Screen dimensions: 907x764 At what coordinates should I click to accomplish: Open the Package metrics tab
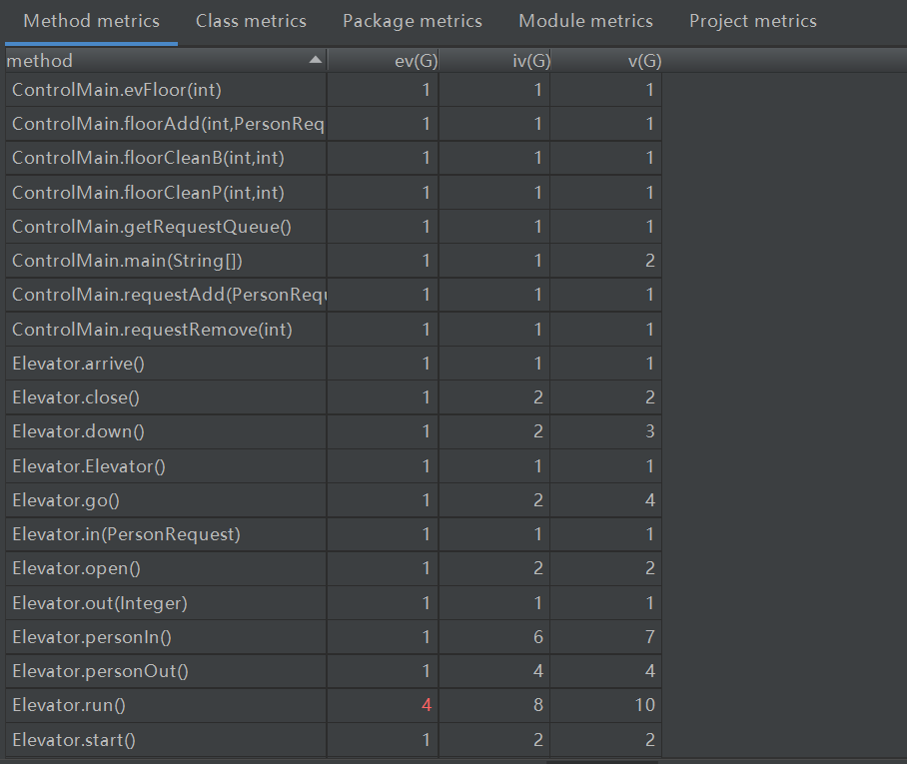pyautogui.click(x=412, y=21)
